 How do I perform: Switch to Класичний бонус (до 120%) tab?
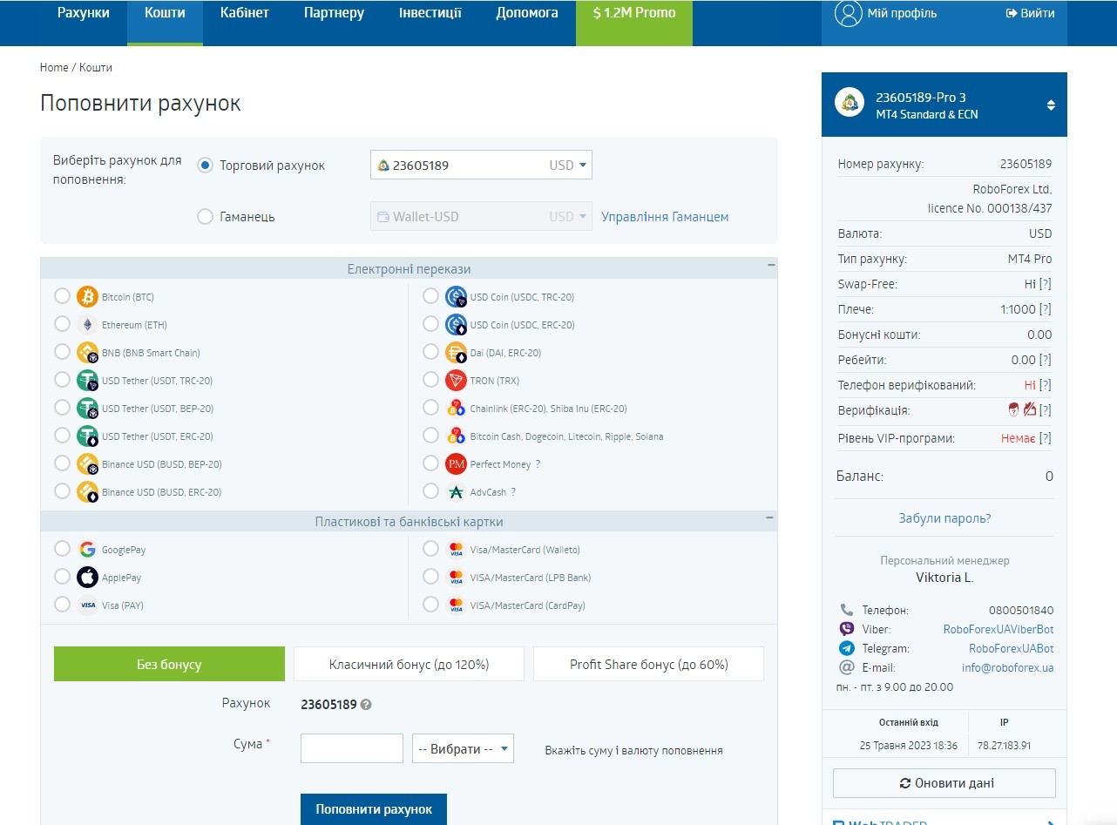pos(409,664)
